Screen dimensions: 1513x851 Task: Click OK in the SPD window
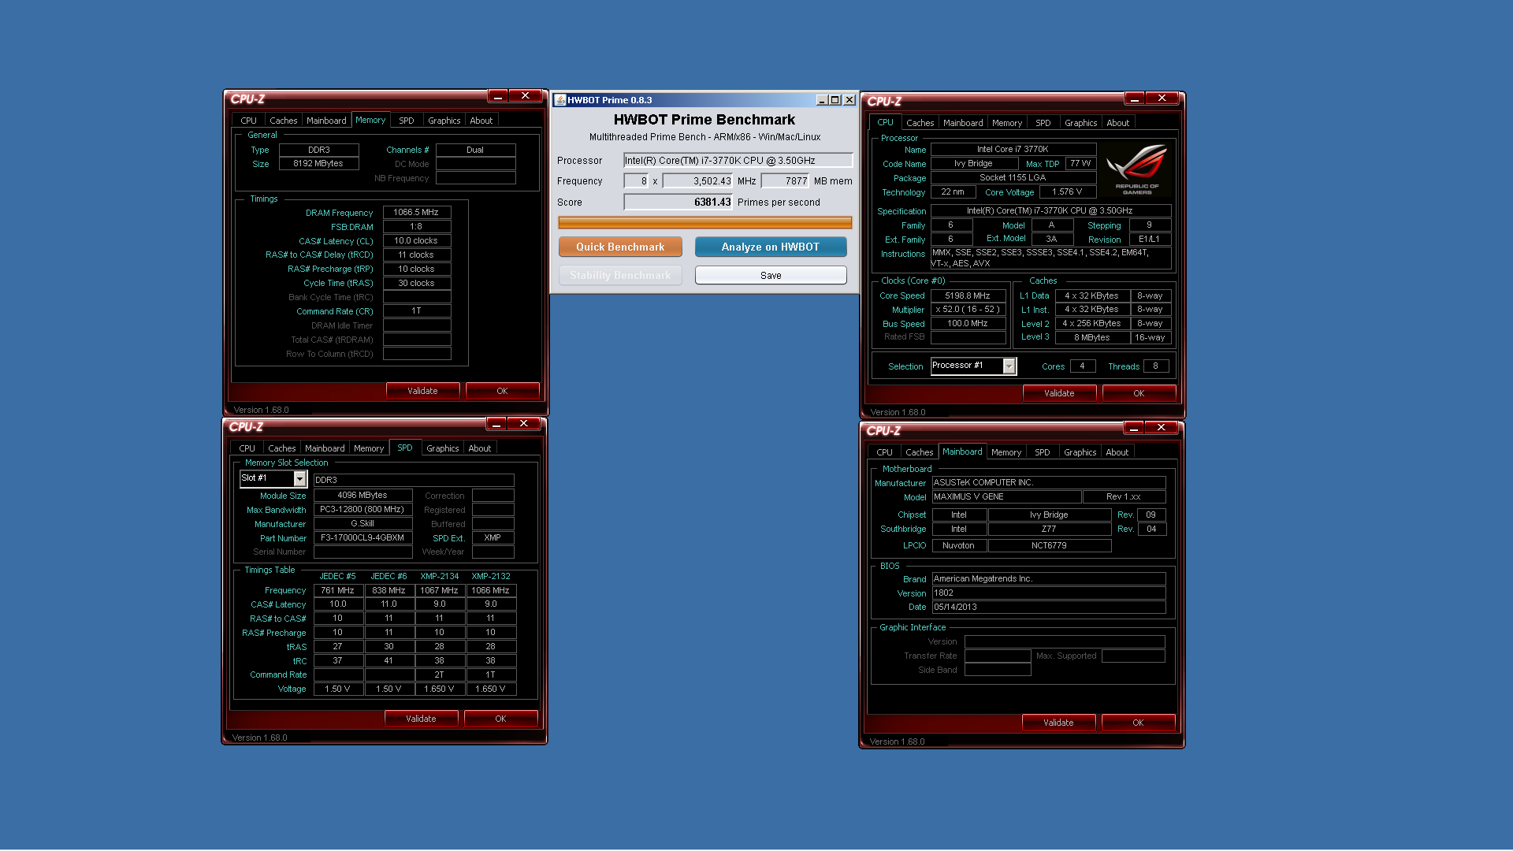coord(500,719)
